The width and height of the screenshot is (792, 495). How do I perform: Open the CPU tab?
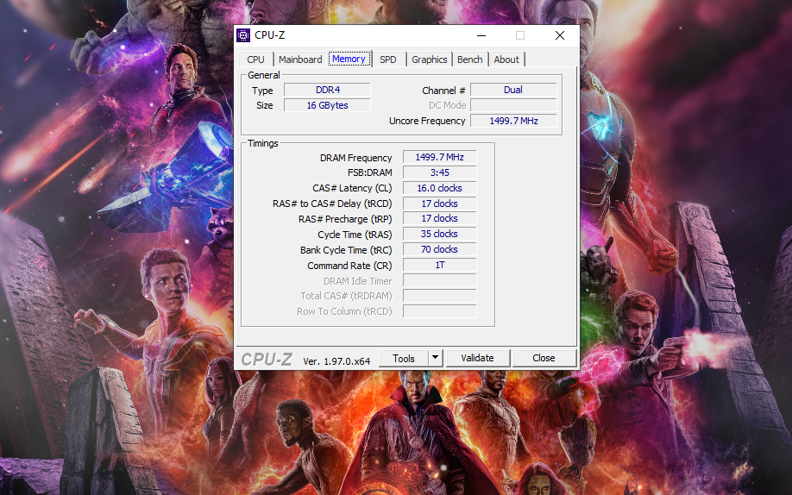pyautogui.click(x=255, y=60)
